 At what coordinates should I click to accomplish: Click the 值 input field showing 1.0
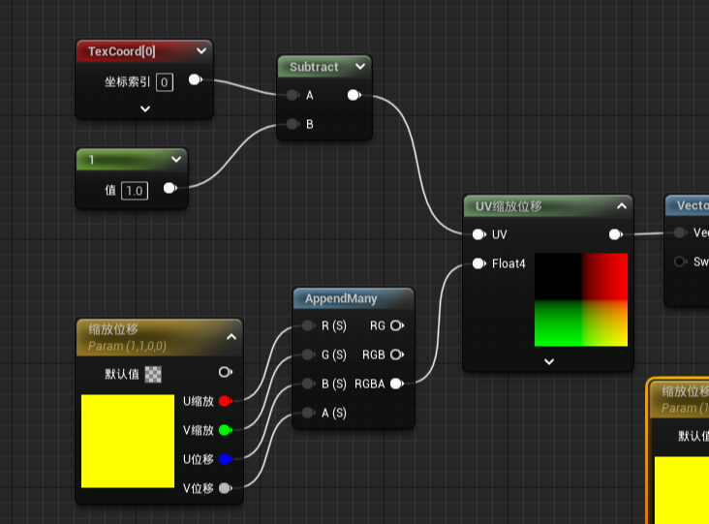(134, 191)
